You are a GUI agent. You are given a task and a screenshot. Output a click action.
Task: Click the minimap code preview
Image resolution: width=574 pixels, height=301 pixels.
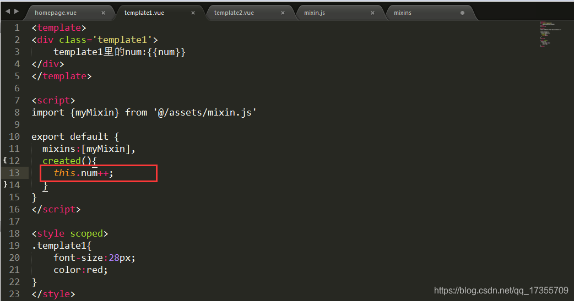550,34
